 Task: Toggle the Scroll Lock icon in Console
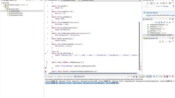coord(142,76)
